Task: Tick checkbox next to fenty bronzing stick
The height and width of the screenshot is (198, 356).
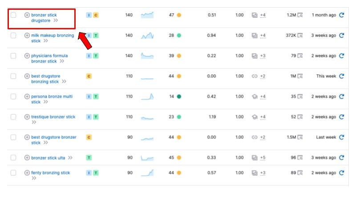Action: (13, 173)
